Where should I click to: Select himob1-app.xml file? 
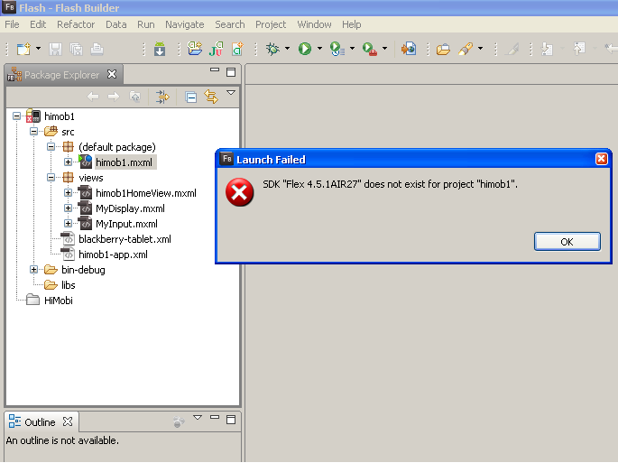click(113, 255)
